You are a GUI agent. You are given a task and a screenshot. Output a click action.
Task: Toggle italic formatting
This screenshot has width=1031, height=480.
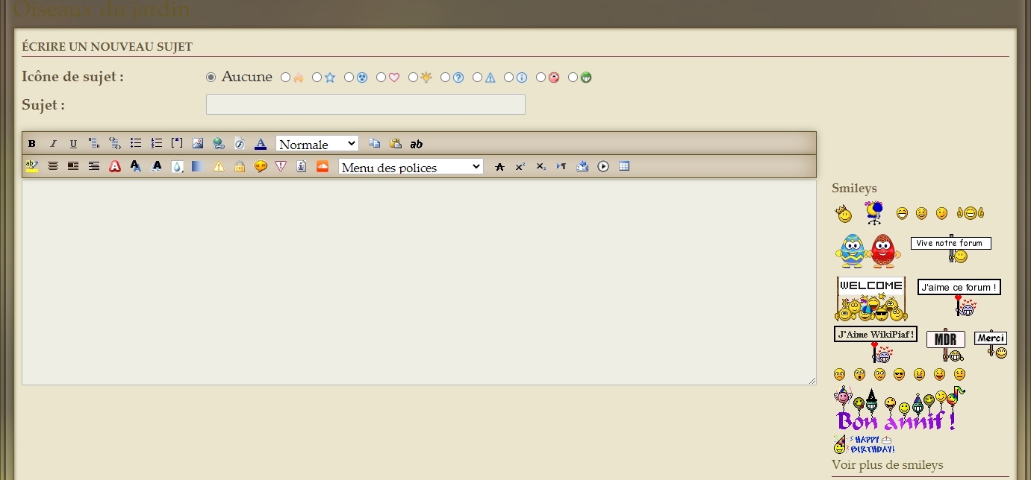click(53, 144)
